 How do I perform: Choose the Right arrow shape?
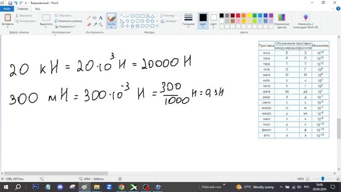(x=142, y=21)
